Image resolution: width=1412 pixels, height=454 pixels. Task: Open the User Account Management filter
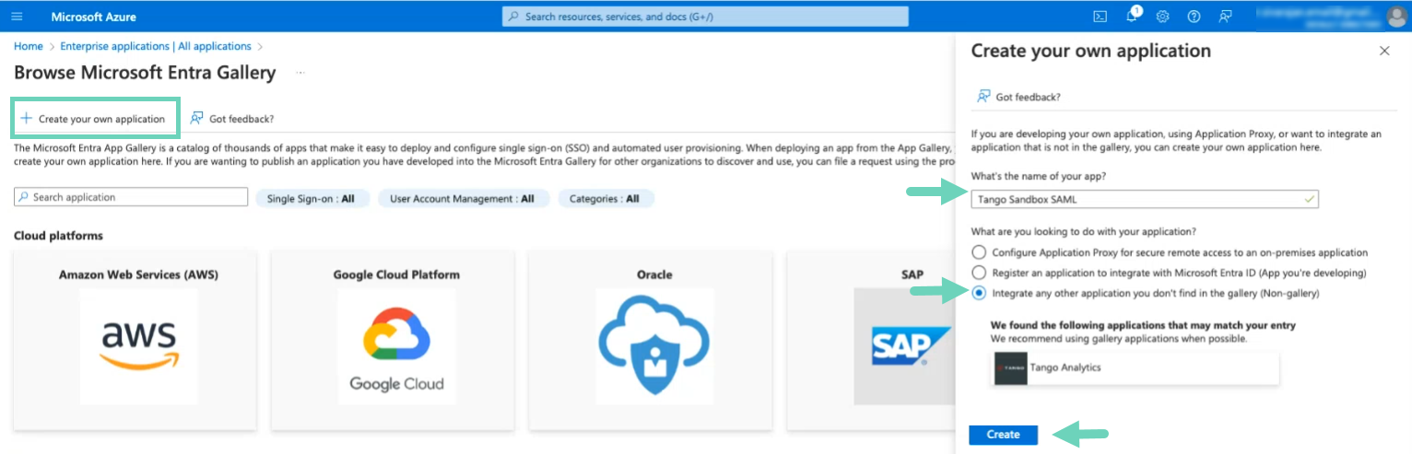pyautogui.click(x=463, y=199)
